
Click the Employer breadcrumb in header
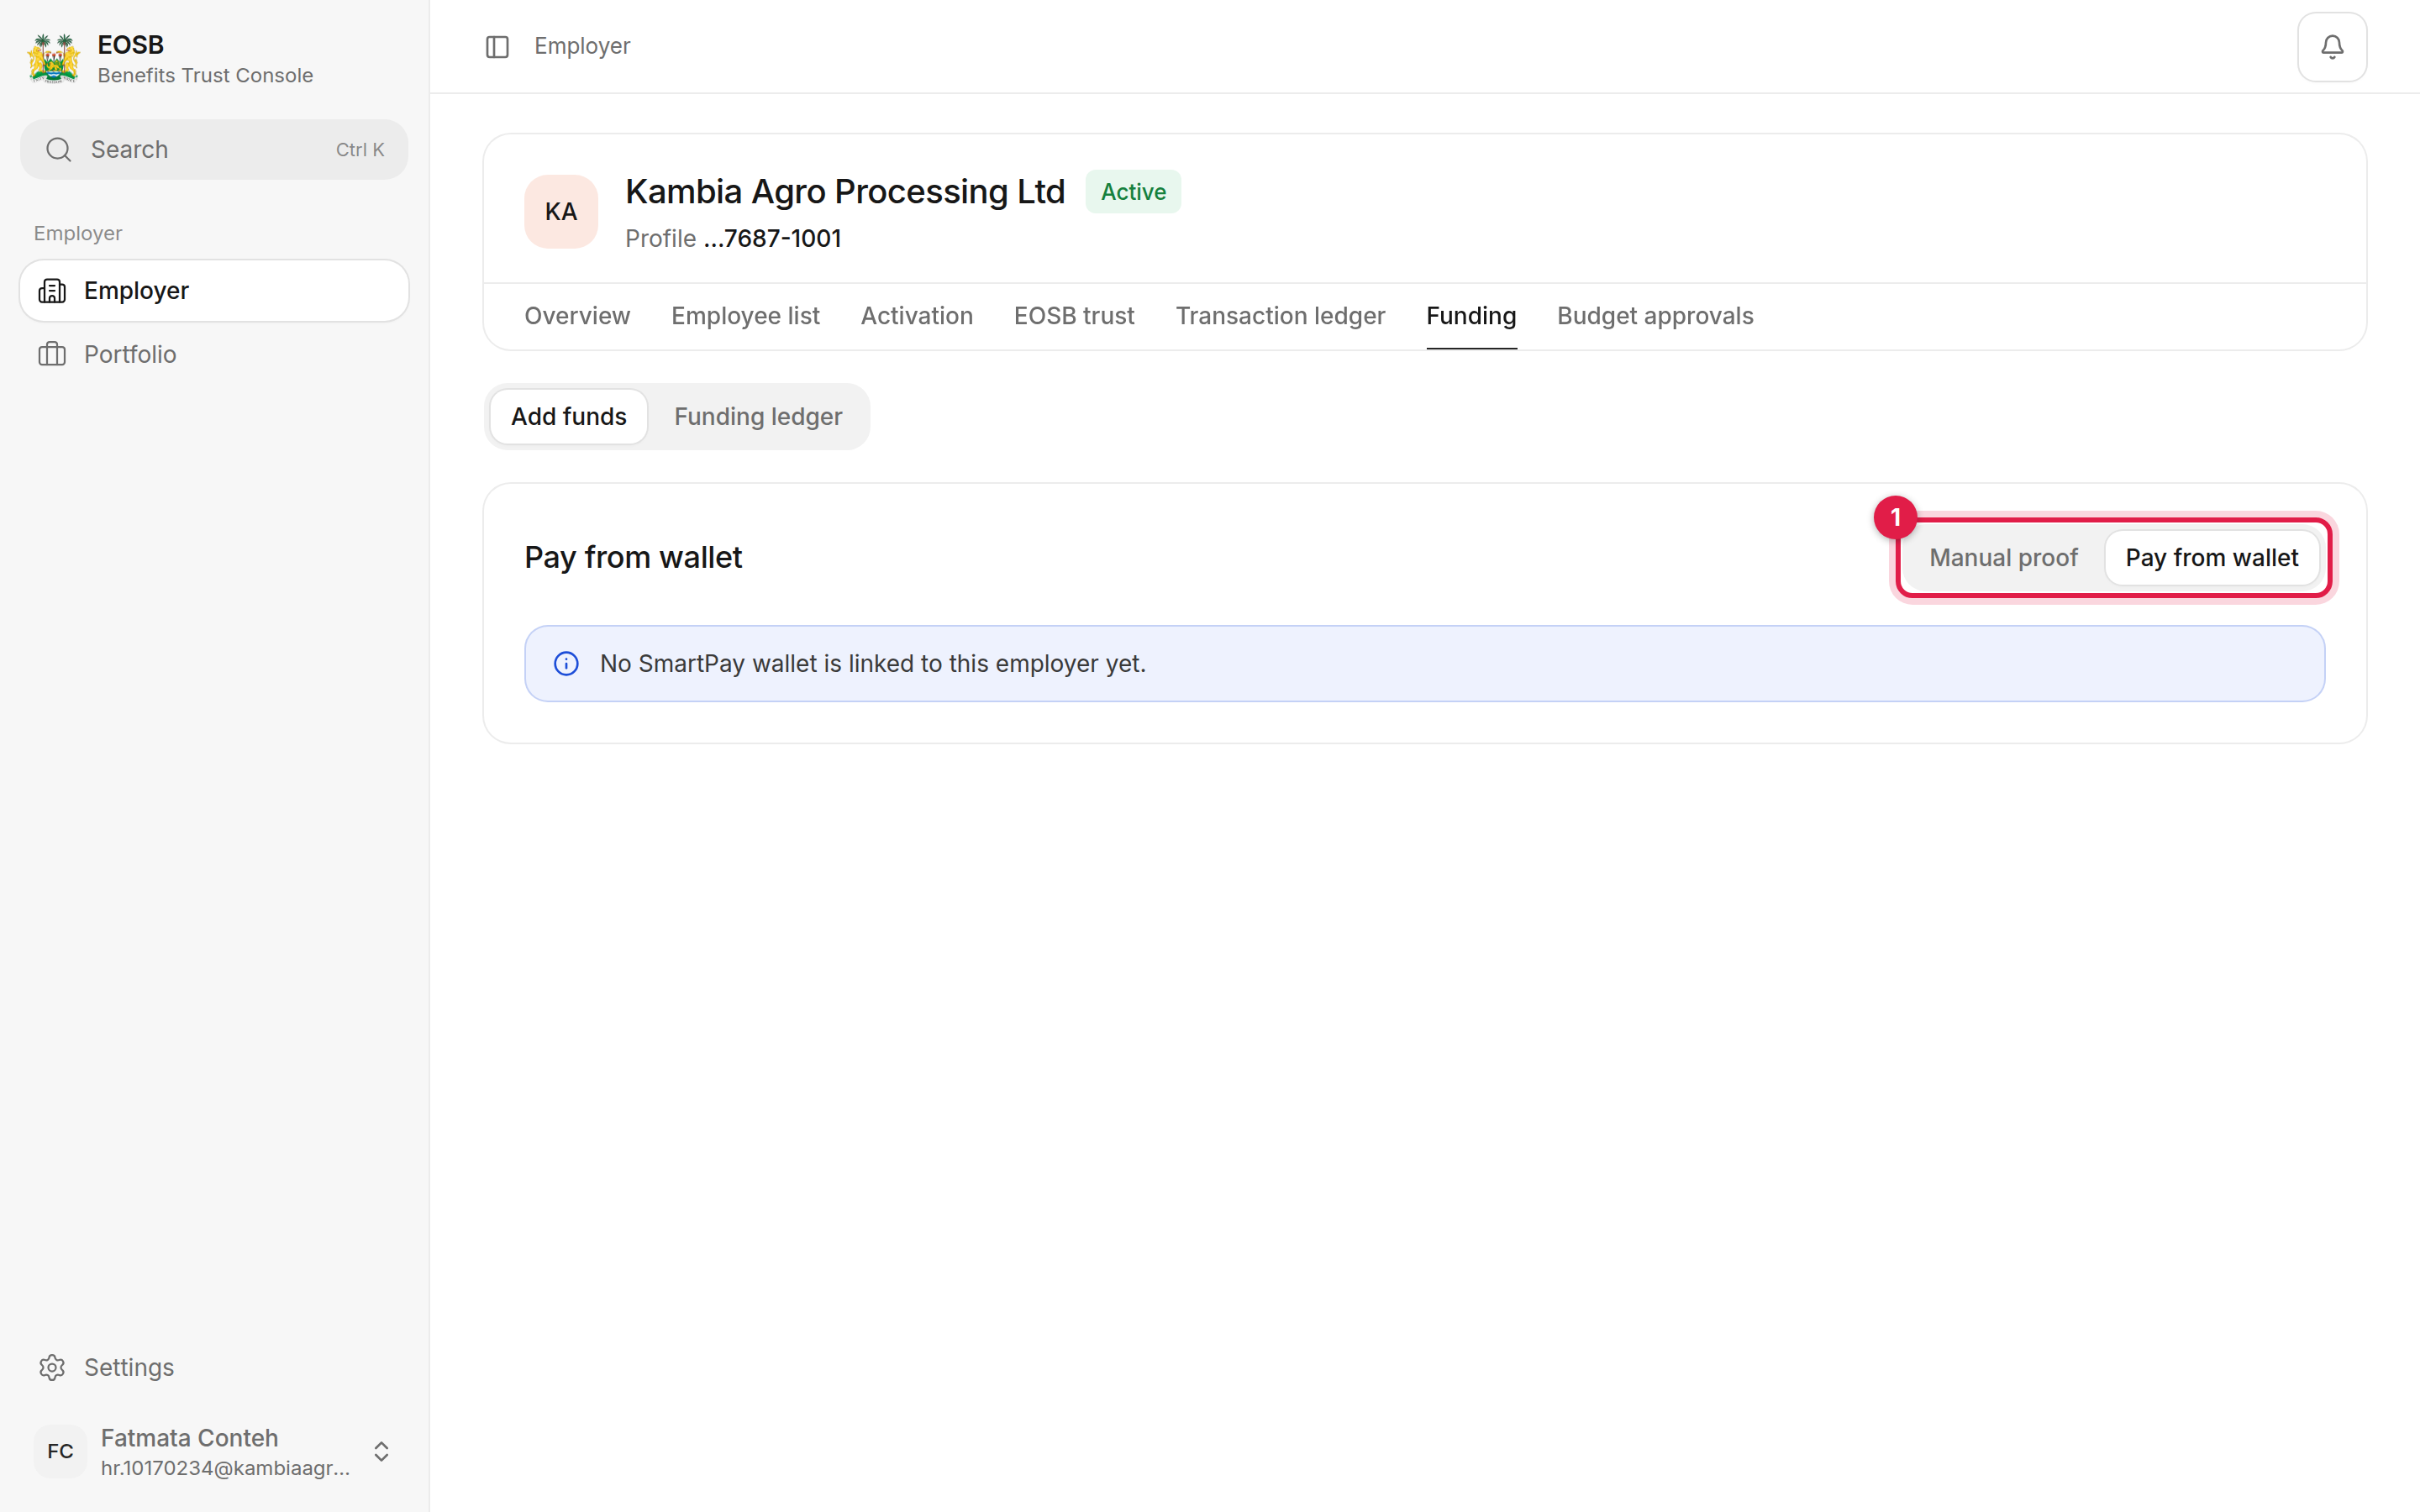582,47
